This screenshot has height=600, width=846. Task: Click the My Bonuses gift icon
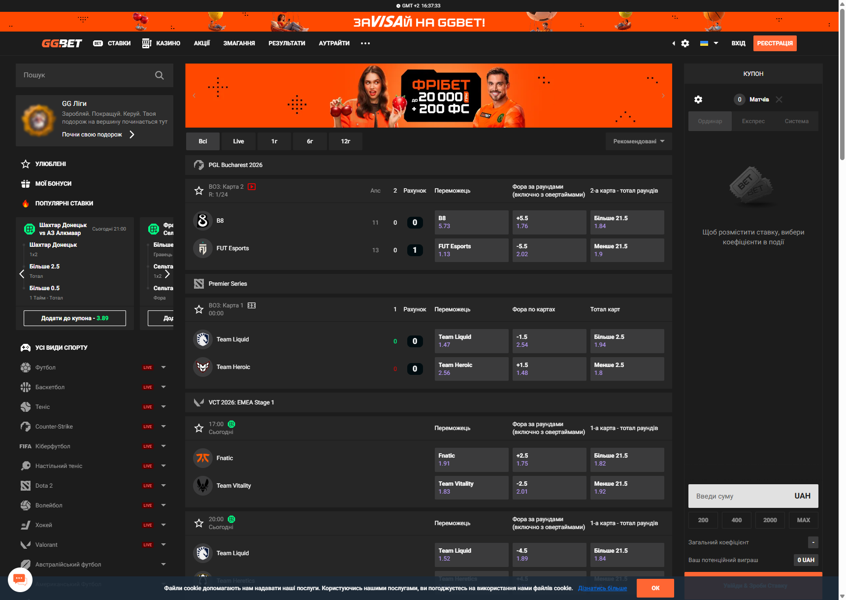(x=26, y=184)
